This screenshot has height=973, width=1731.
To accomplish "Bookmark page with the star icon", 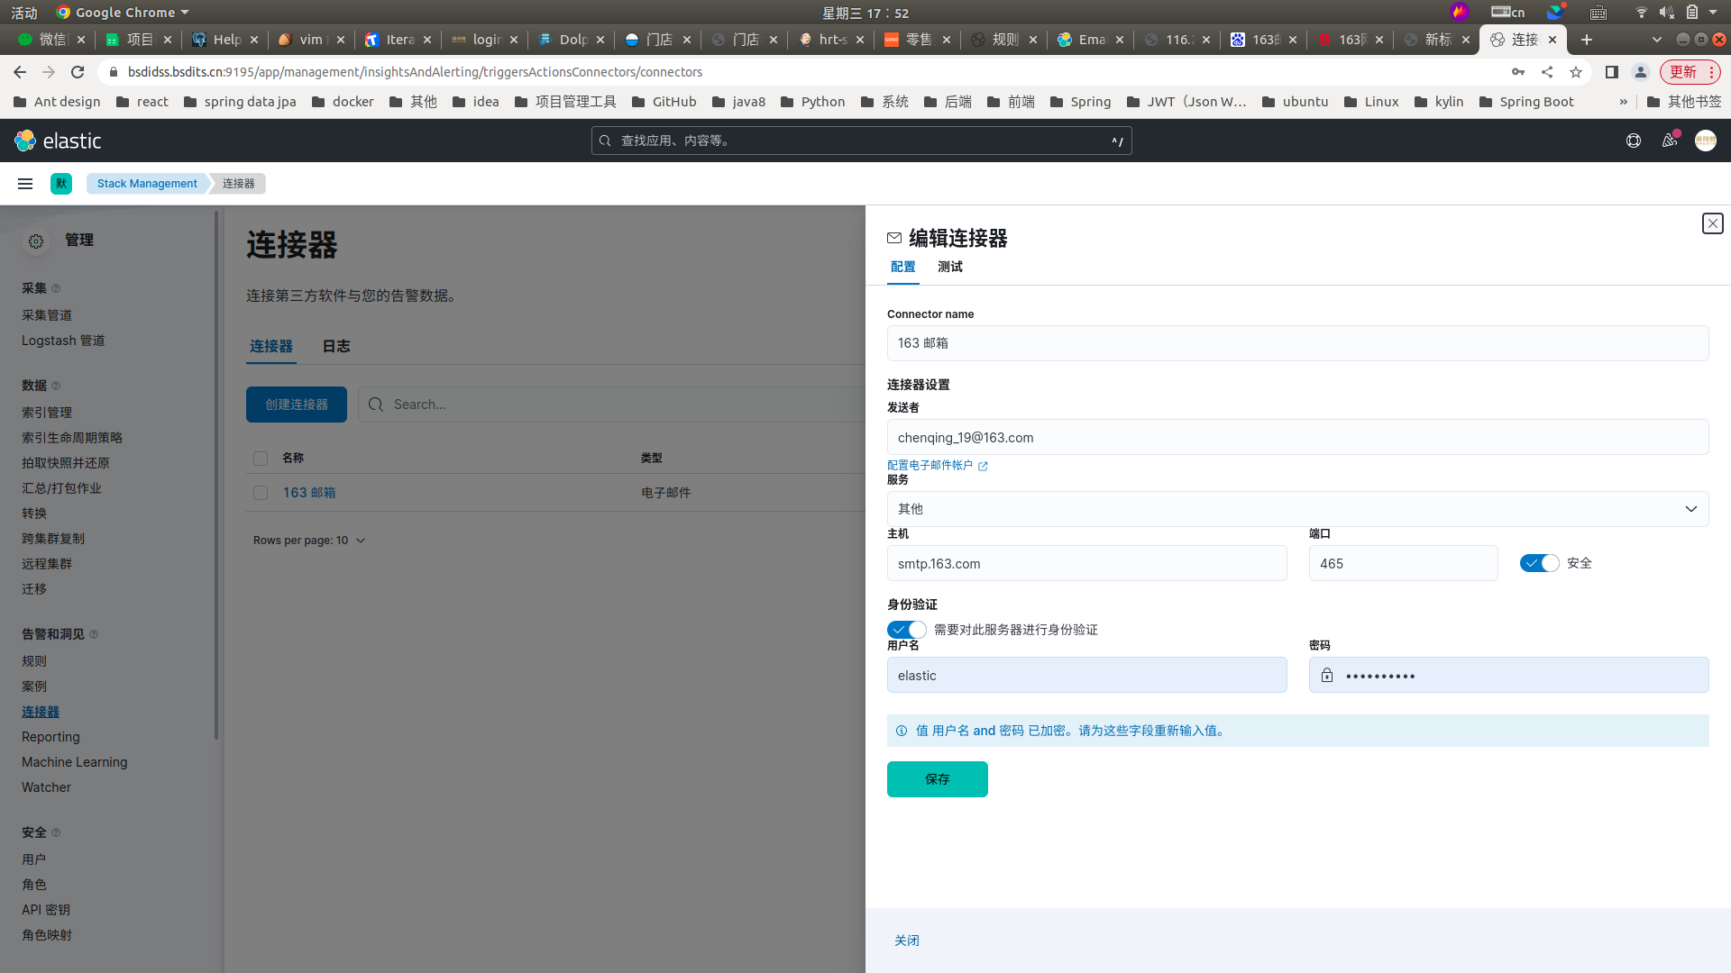I will tap(1576, 72).
